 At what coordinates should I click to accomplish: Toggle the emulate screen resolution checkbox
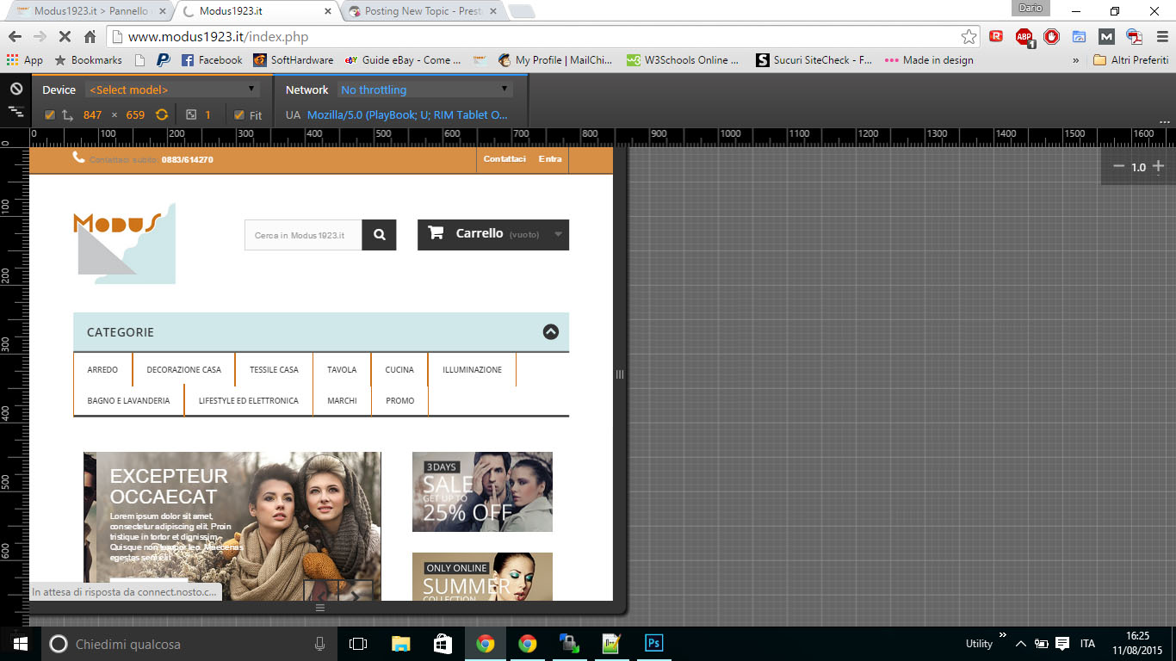[x=49, y=114]
